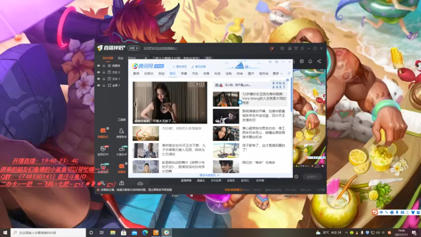Select 要闻 tab in Tencent news
This screenshot has height=237, width=421.
pos(136,74)
